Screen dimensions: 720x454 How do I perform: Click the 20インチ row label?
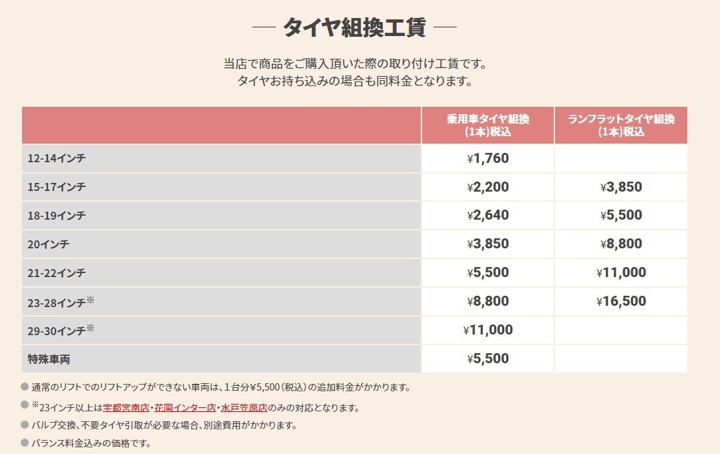coord(49,244)
